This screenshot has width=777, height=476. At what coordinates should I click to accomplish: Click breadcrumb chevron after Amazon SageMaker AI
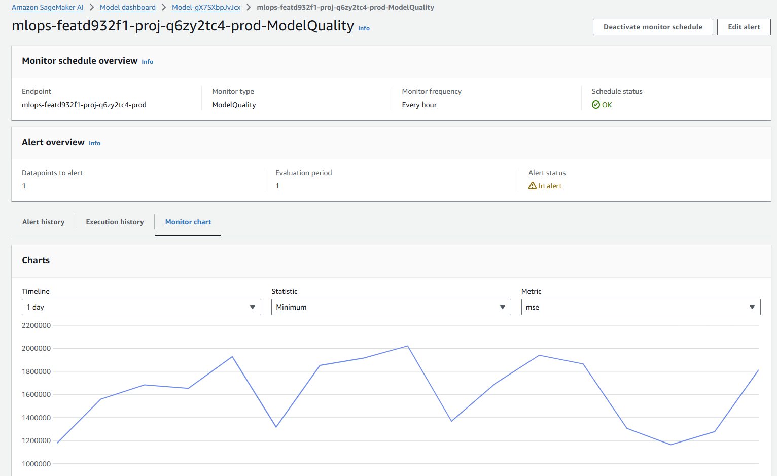click(x=92, y=8)
